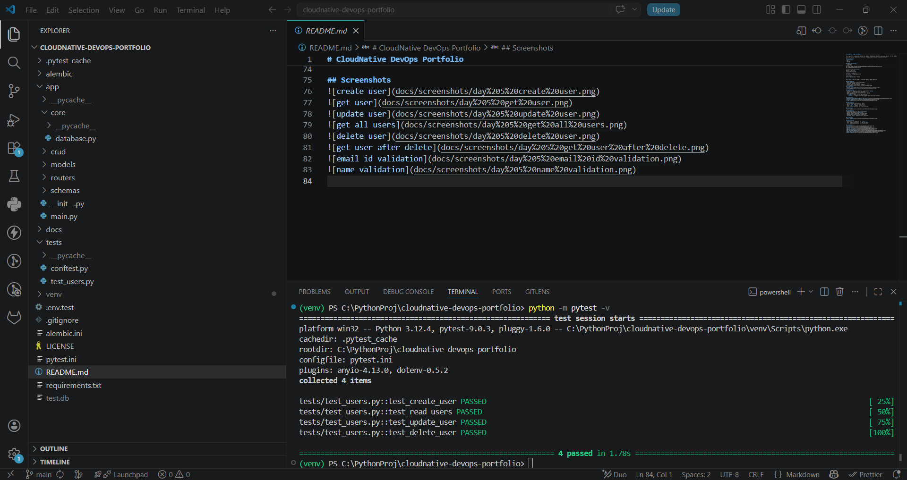Customize layout icon in title bar
The image size is (907, 480).
click(770, 9)
